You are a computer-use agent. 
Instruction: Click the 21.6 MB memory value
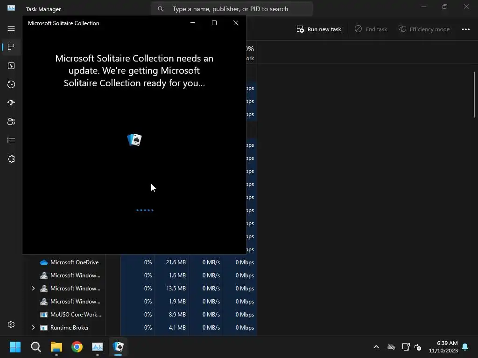(x=176, y=262)
